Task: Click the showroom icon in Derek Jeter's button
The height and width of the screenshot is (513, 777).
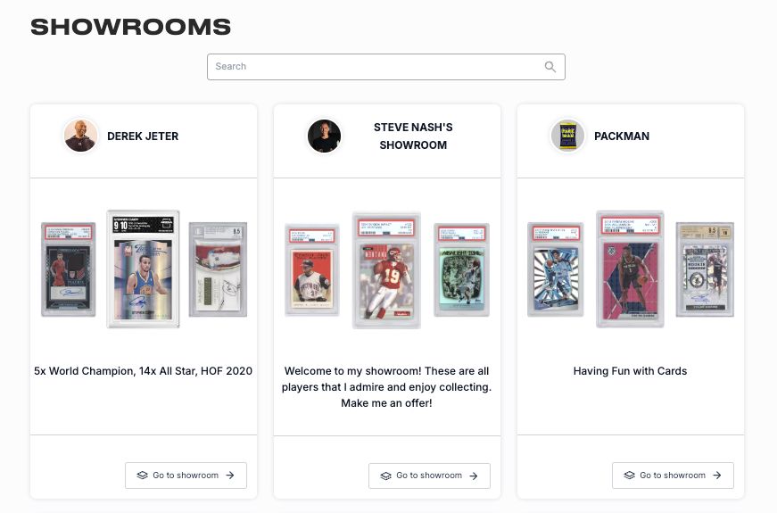Action: [x=142, y=475]
